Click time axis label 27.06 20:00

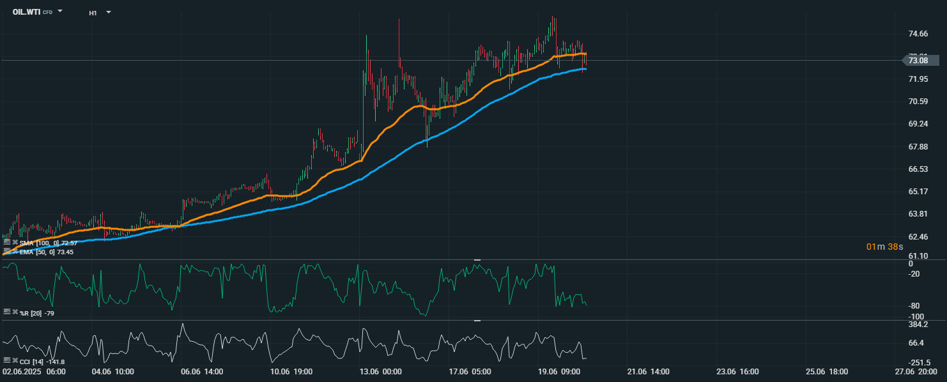pyautogui.click(x=916, y=371)
